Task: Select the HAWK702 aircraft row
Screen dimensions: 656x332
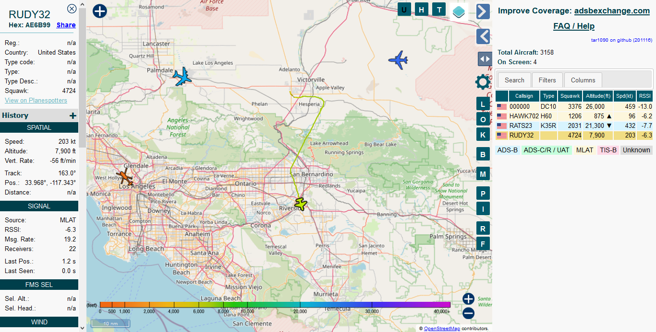Action: click(574, 116)
